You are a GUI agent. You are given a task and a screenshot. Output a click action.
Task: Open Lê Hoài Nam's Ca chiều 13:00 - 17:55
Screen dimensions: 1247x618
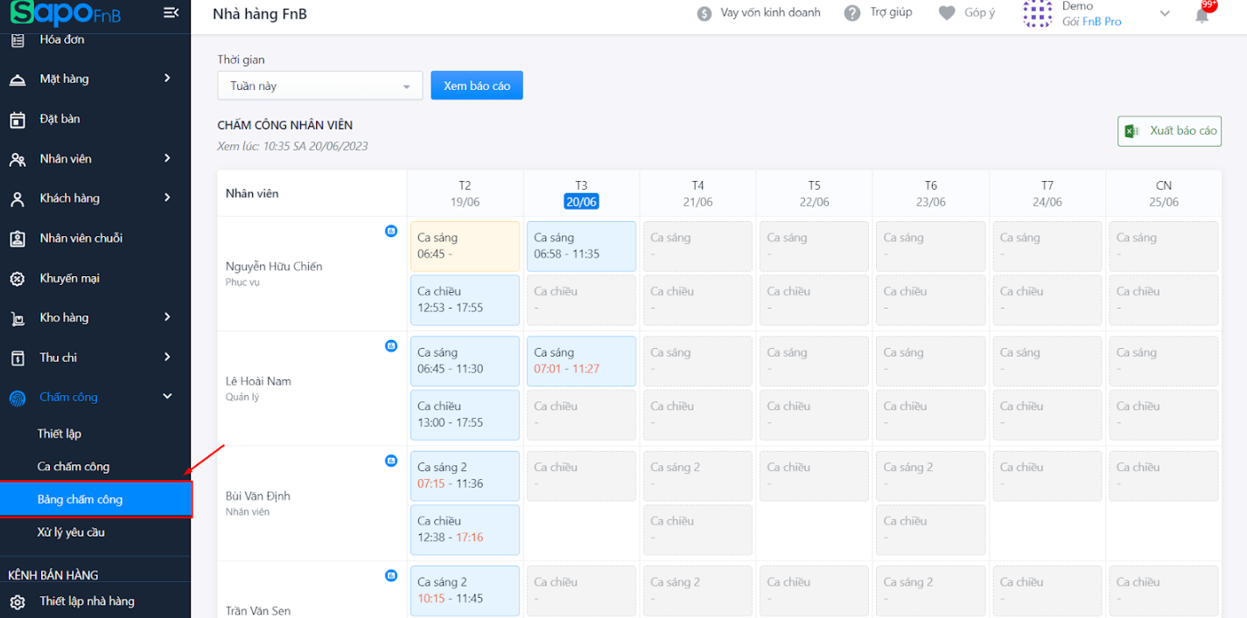[465, 414]
